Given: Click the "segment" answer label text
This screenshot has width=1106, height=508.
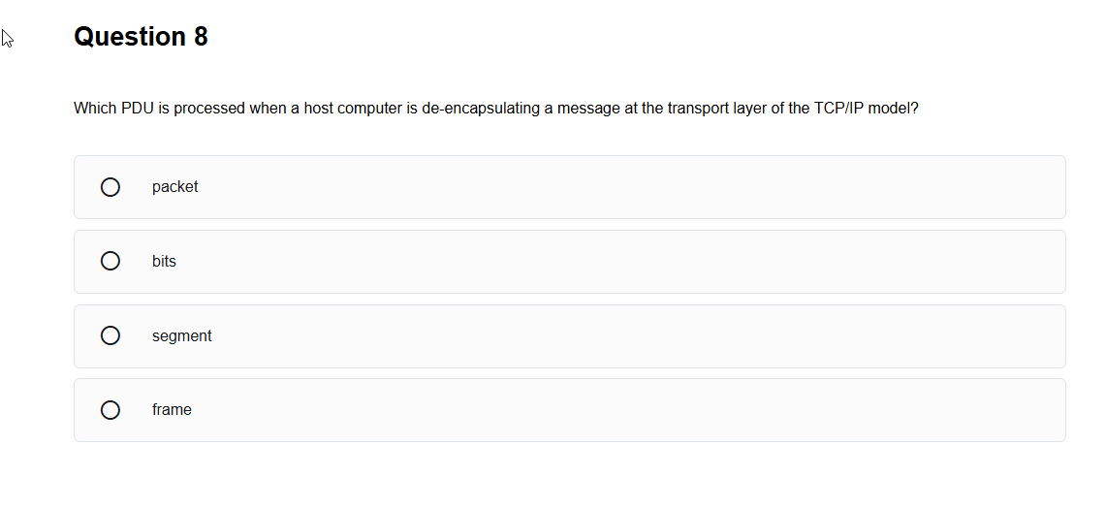Looking at the screenshot, I should click(x=181, y=336).
